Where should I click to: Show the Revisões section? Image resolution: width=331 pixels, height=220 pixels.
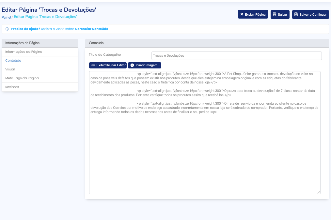12,87
